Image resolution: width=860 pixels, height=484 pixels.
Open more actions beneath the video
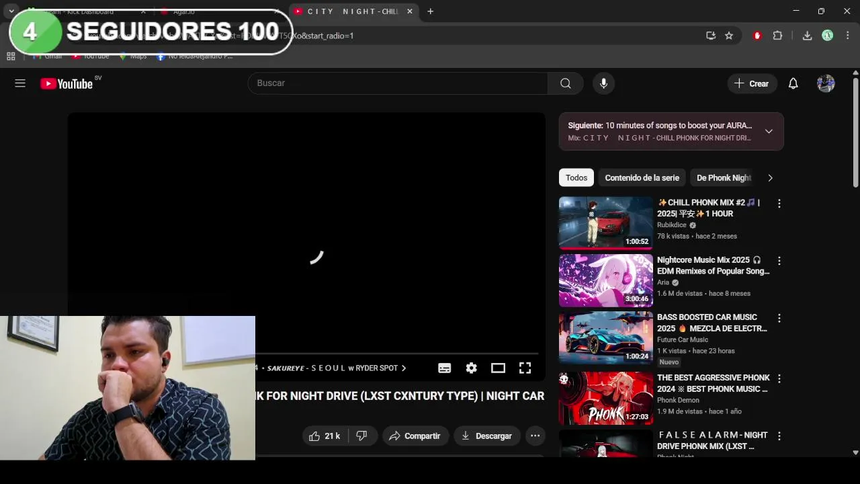(535, 436)
